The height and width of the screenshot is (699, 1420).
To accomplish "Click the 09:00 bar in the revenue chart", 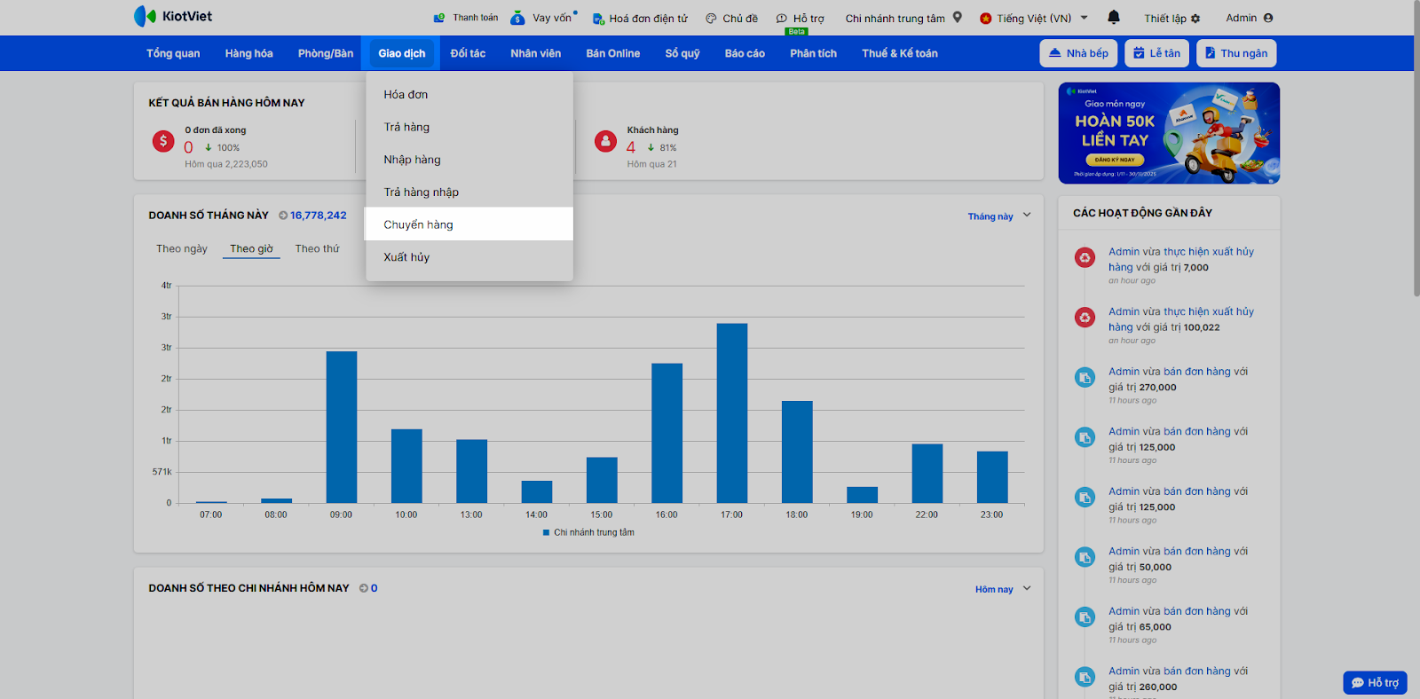I will [342, 428].
